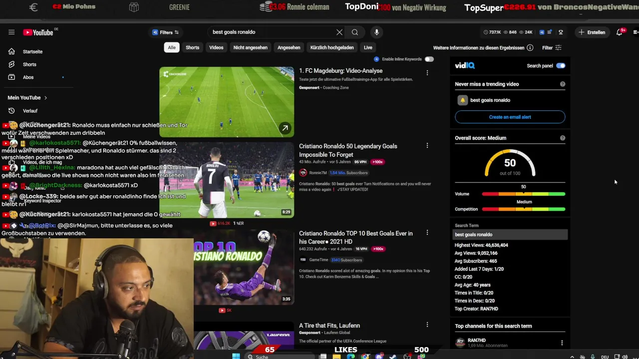Select the Angesehen chip

289,47
